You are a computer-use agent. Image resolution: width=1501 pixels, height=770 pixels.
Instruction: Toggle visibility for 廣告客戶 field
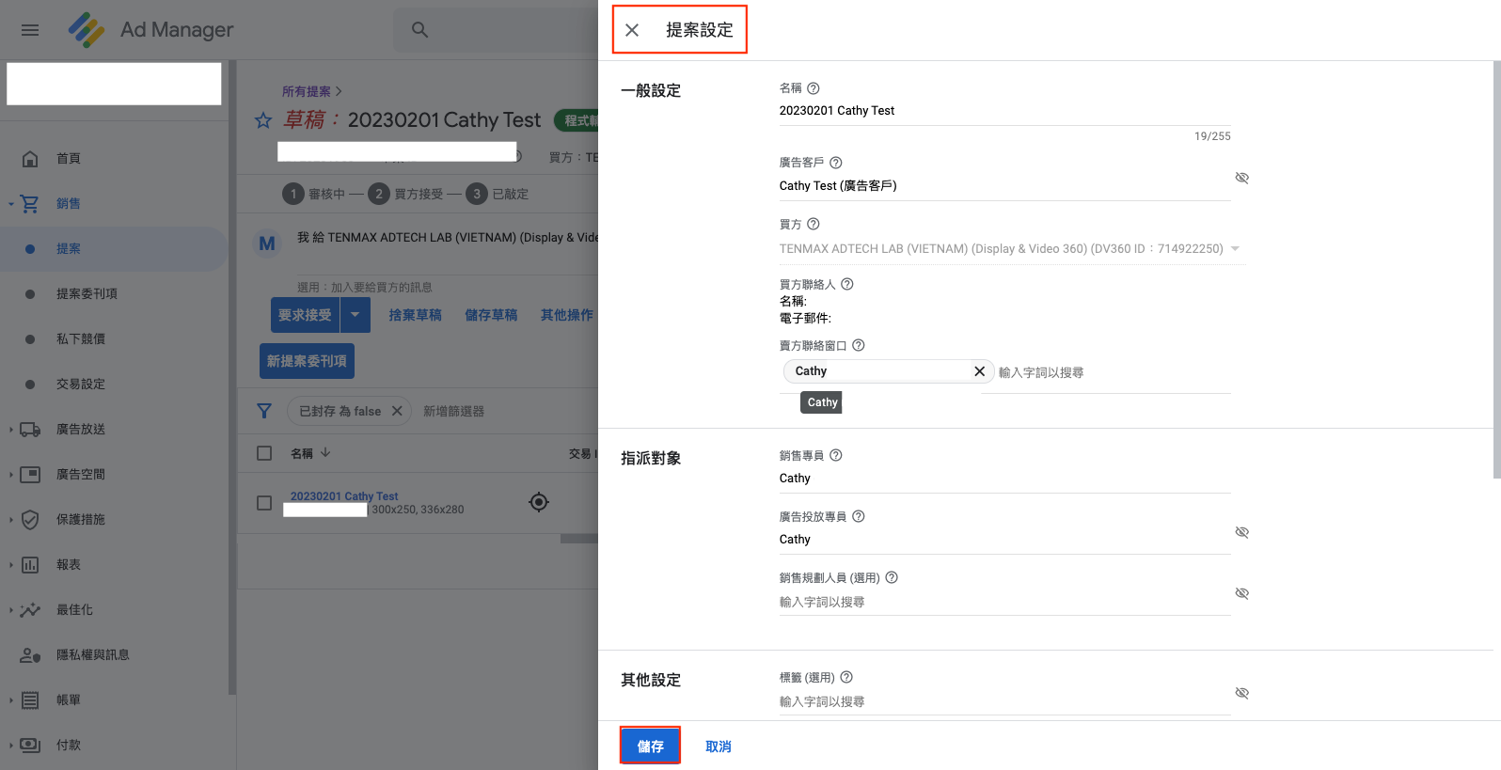[x=1241, y=178]
